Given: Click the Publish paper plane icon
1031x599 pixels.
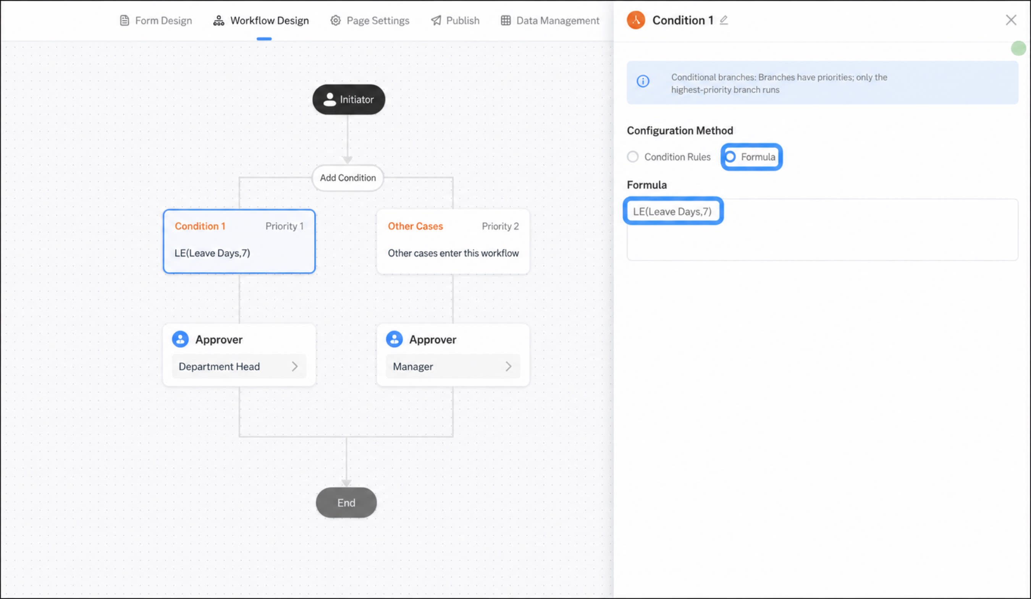Looking at the screenshot, I should (x=436, y=21).
